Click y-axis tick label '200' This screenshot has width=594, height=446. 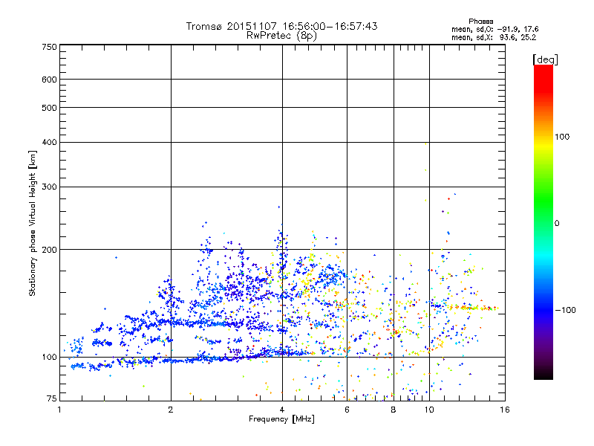click(x=49, y=250)
